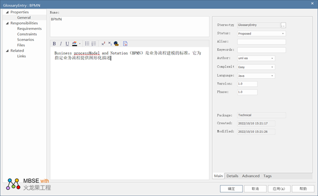Switch to the Advanced tab
Screen dimensions: 318x196
[251, 176]
